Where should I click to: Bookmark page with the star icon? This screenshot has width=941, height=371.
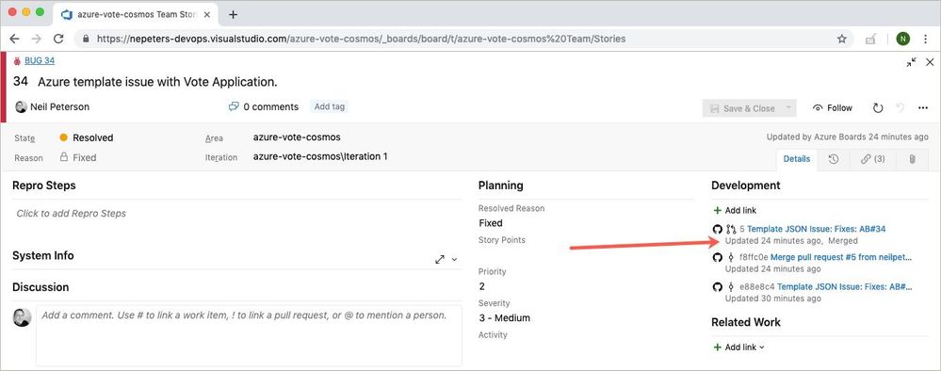pos(842,39)
